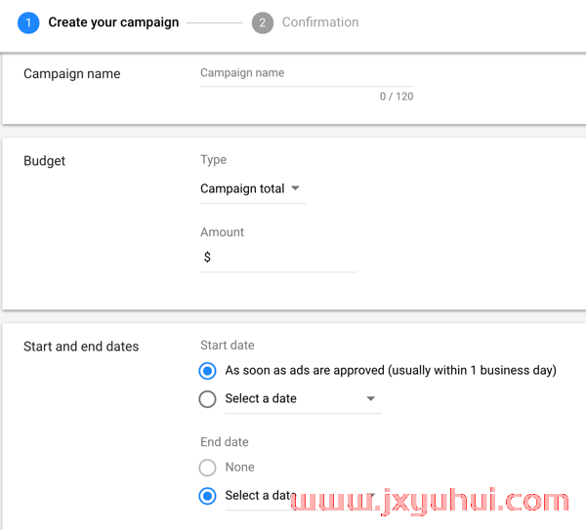Click the Budget section heading

44,161
